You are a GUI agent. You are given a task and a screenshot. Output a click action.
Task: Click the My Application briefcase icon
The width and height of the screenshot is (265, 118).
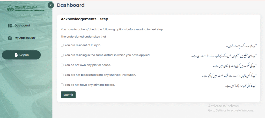[10, 38]
